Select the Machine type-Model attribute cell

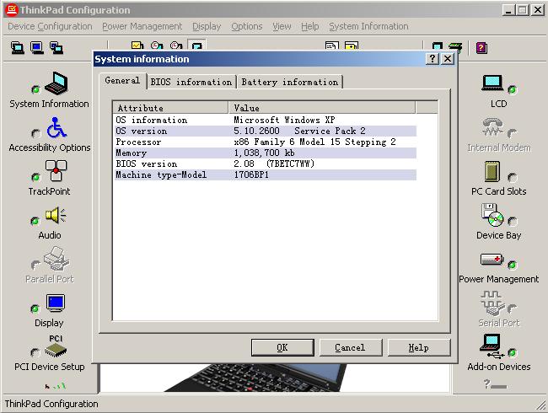tap(161, 174)
